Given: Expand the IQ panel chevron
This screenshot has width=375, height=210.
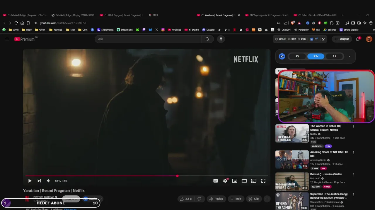Looking at the screenshot, I should (x=349, y=57).
